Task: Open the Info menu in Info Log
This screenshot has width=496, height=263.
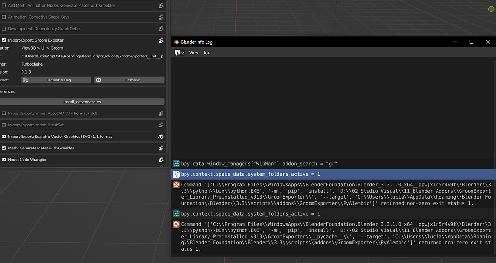Action: point(207,53)
